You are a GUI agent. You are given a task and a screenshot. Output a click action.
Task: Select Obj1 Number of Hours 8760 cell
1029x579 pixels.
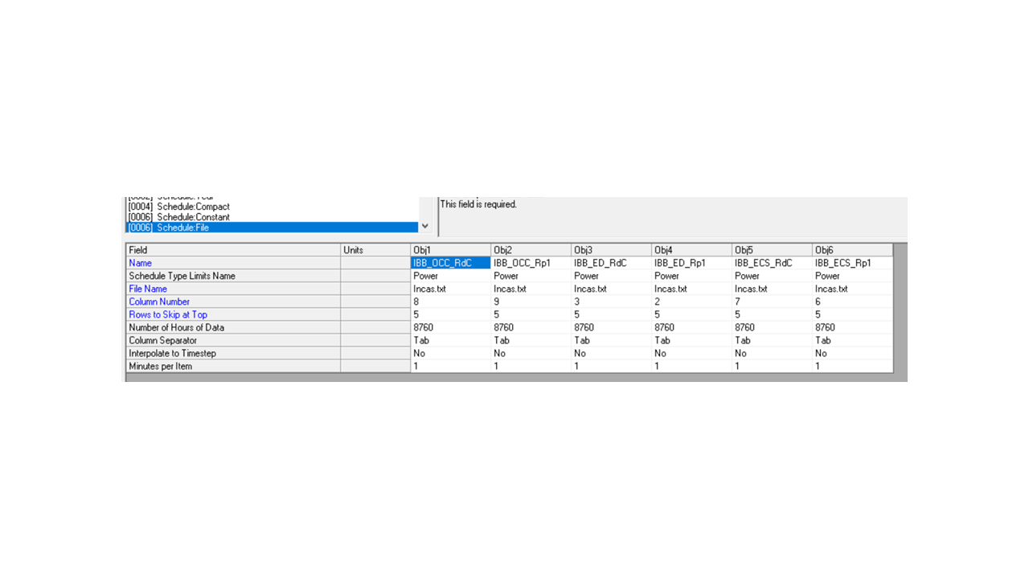tap(450, 327)
